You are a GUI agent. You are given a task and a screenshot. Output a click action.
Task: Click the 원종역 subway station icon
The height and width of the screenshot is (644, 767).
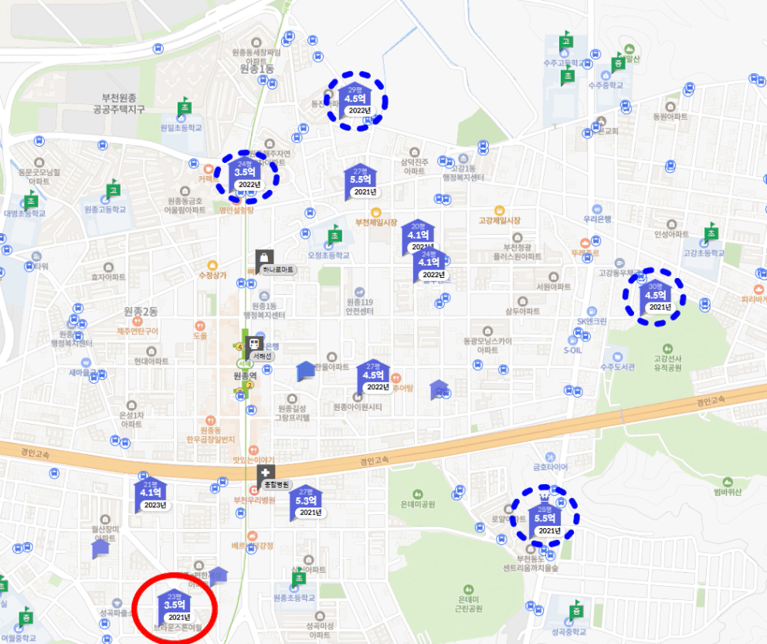pyautogui.click(x=254, y=344)
